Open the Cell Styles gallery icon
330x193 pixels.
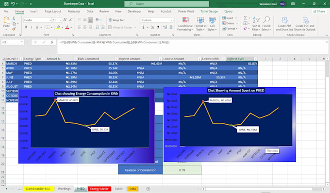click(x=212, y=20)
